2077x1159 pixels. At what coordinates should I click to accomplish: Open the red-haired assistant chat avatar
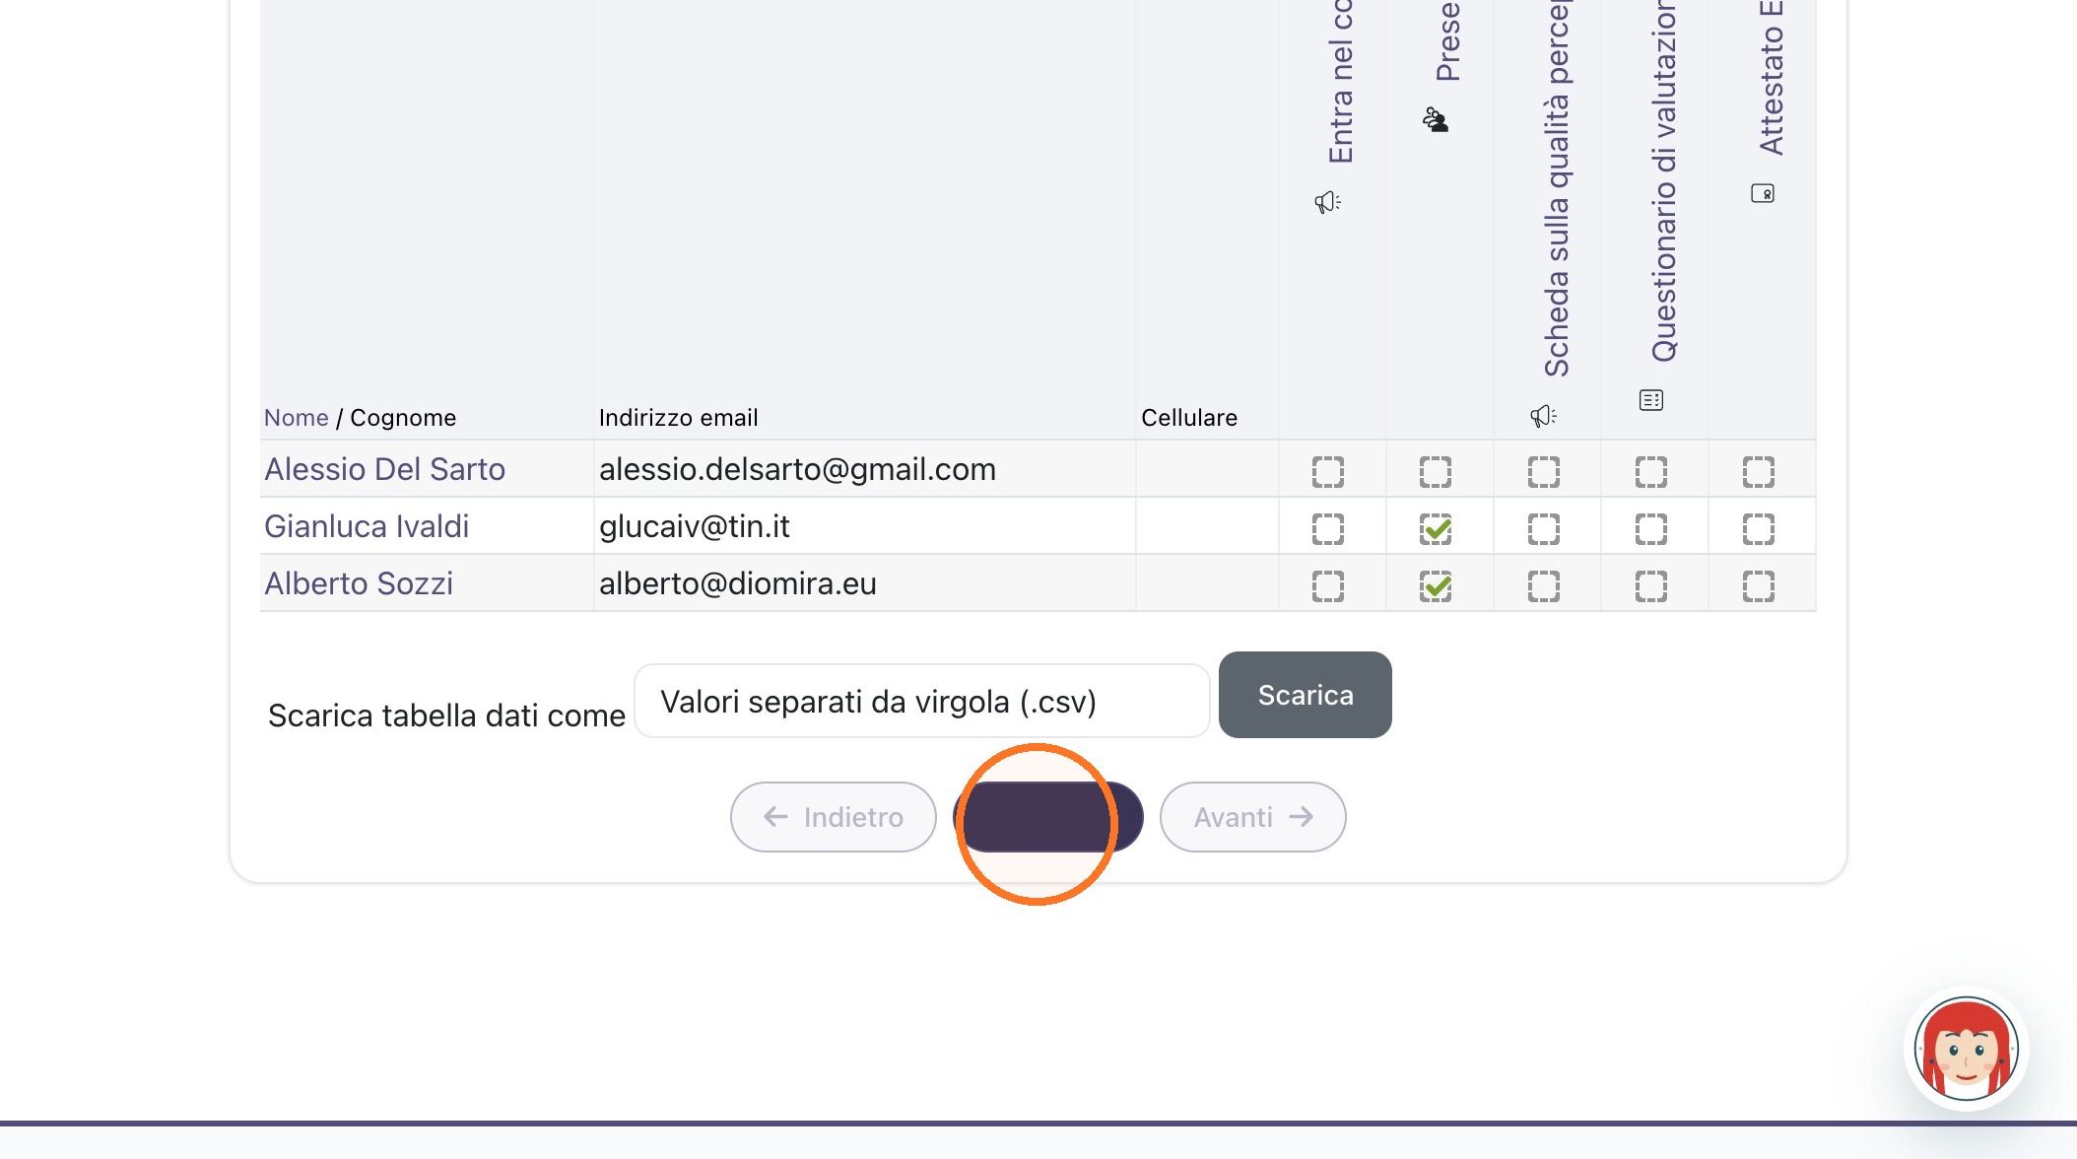pos(1966,1049)
